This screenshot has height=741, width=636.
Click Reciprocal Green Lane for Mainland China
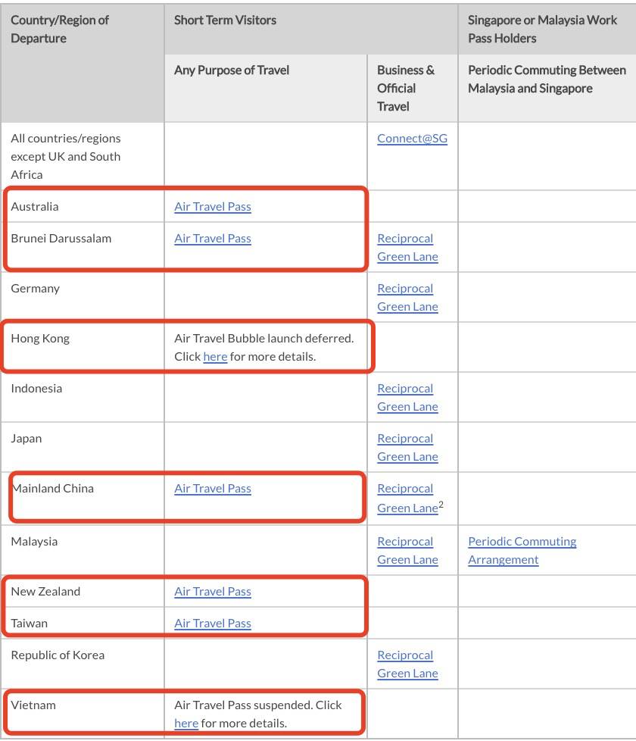coord(407,499)
